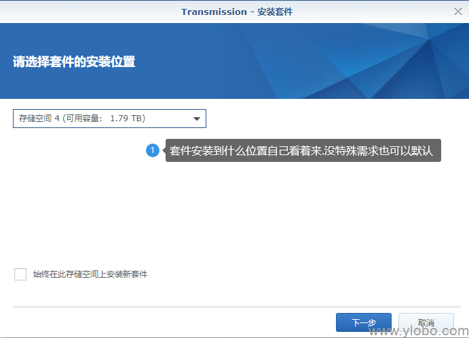Cancel installation with the 取消 button
Screen dimensions: 469x338
click(x=426, y=322)
